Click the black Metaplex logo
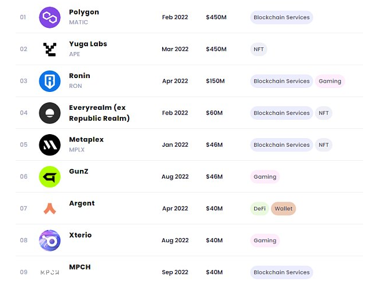 [49, 145]
